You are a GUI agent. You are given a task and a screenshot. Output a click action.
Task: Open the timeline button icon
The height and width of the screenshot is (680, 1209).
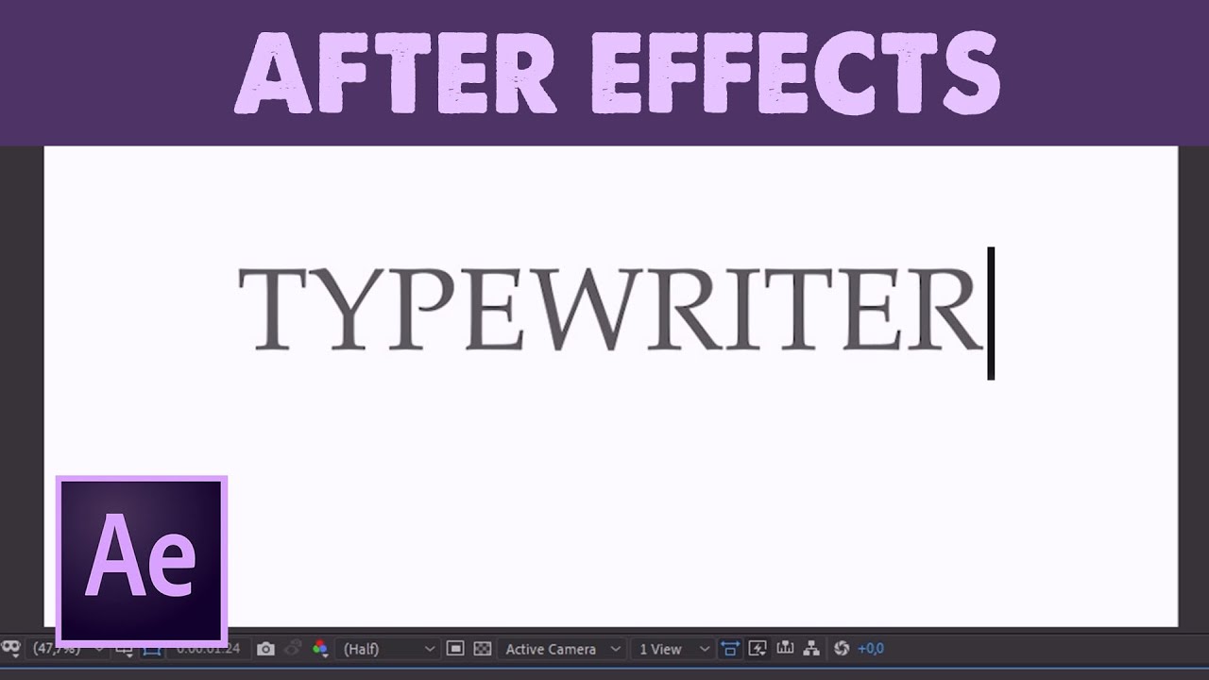[x=785, y=648]
